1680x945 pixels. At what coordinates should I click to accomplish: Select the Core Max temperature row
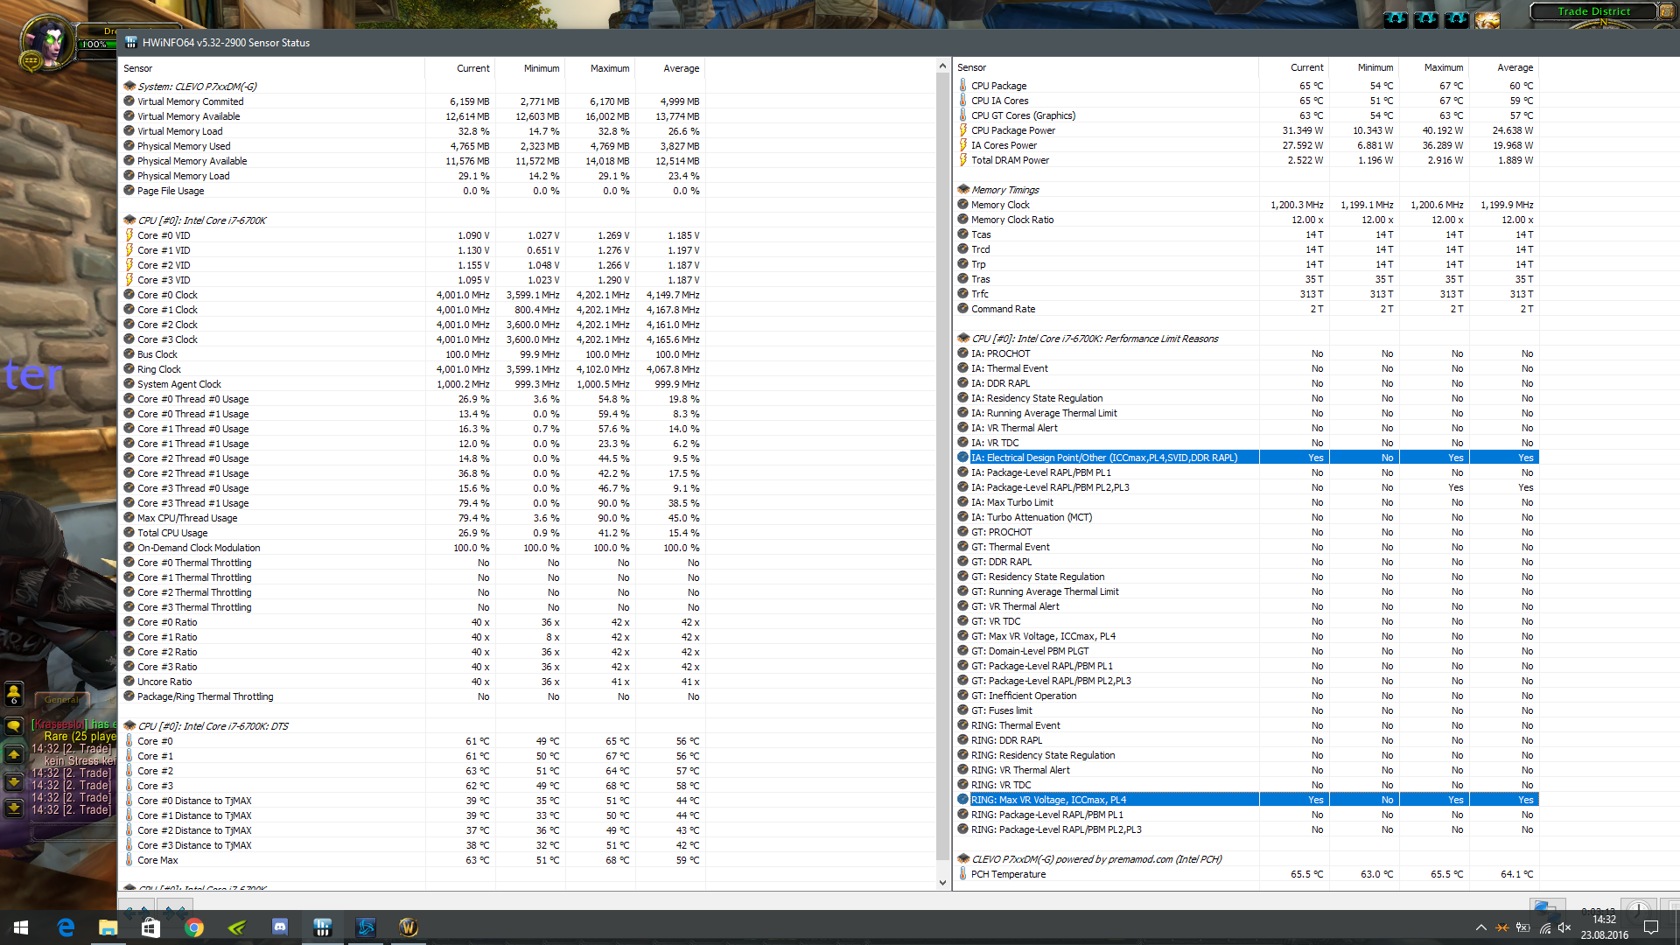click(411, 860)
